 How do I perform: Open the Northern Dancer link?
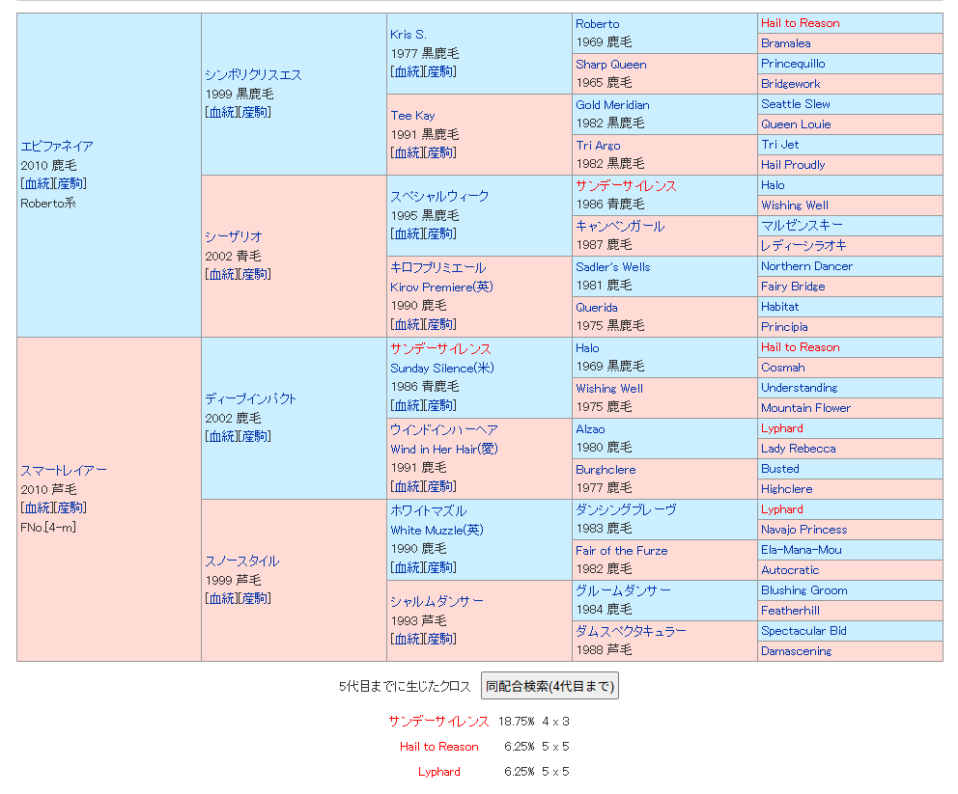pyautogui.click(x=806, y=266)
